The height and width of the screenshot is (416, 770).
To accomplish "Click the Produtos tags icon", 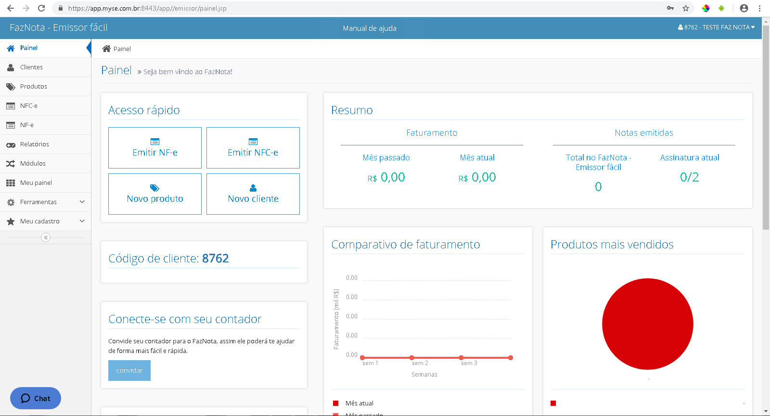I will click(x=11, y=87).
